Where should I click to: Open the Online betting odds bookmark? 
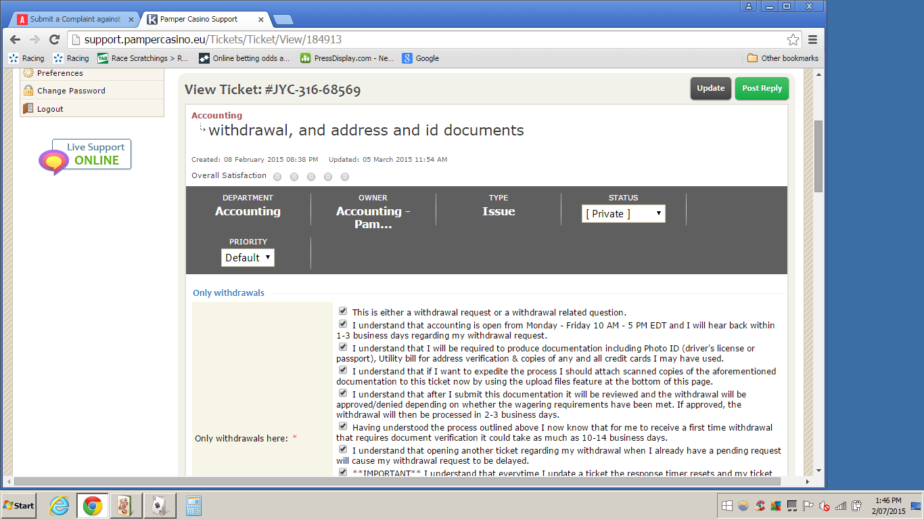click(x=244, y=58)
